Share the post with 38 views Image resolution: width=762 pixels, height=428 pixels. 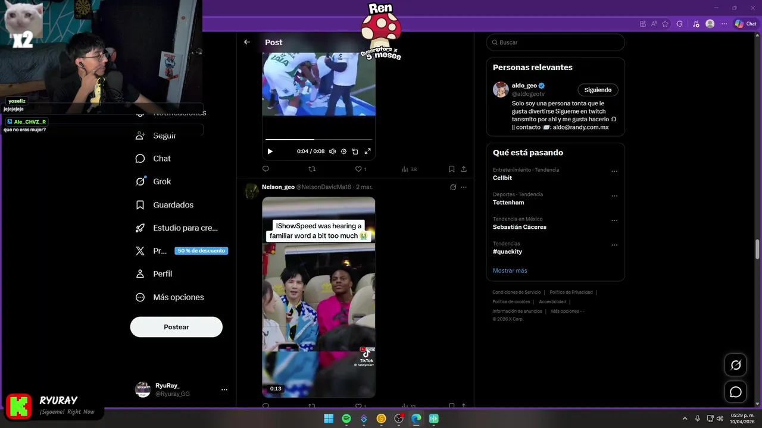[x=464, y=169]
